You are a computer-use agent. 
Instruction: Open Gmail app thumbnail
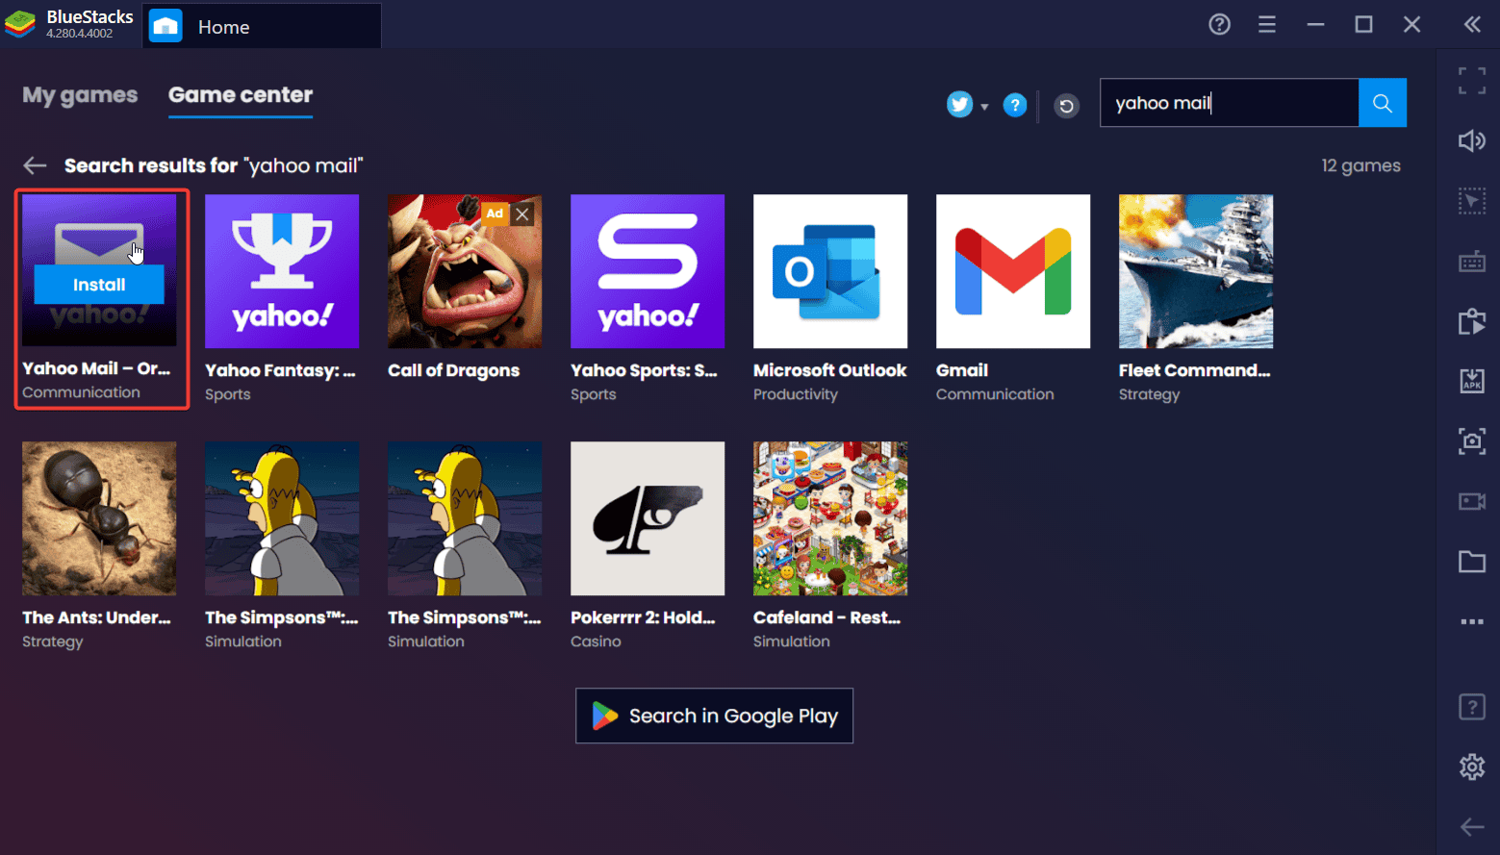(x=1013, y=271)
